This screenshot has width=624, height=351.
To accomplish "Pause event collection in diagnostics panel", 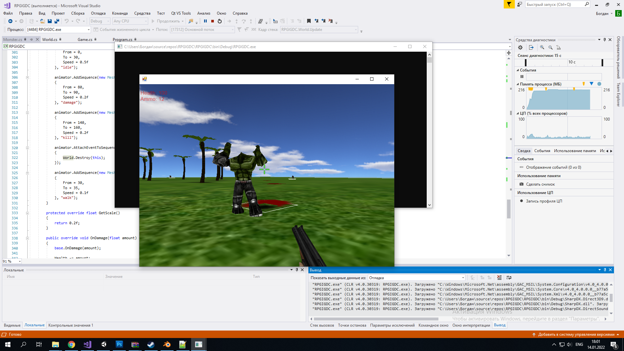I will coord(522,77).
